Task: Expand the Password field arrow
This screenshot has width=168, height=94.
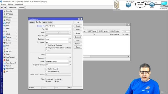Action: (x=70, y=58)
